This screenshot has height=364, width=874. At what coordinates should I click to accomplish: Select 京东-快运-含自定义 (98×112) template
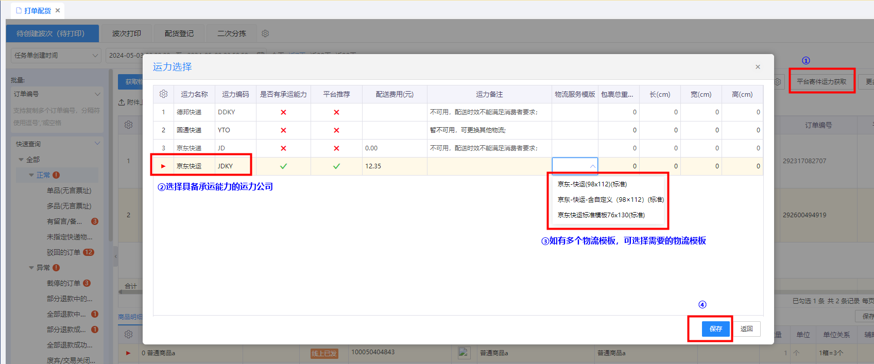610,200
